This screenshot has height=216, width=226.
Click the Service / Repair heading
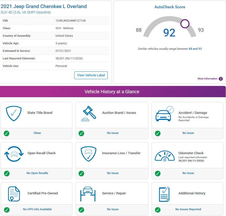coord(114,193)
